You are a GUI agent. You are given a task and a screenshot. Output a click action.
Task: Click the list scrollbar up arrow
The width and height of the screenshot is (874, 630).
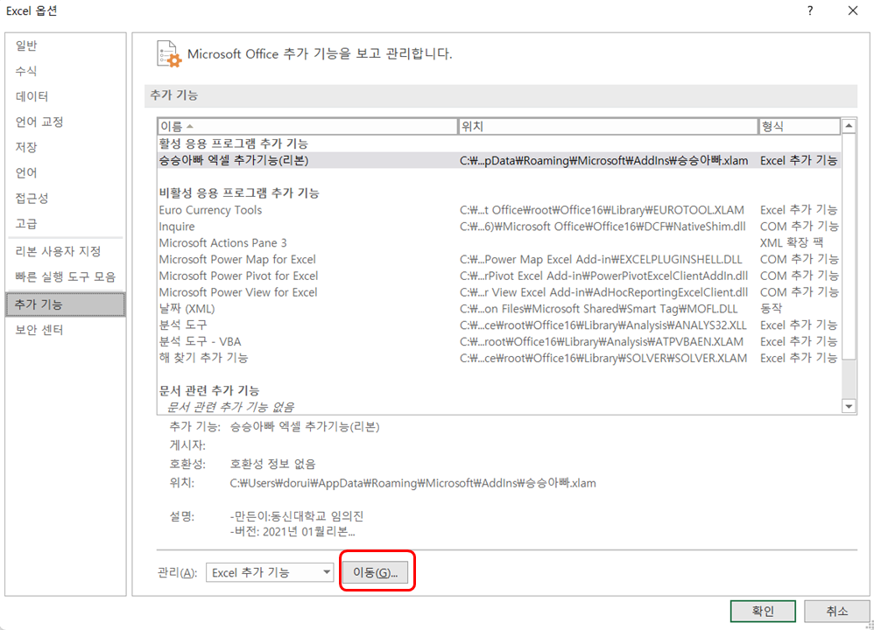pos(849,127)
